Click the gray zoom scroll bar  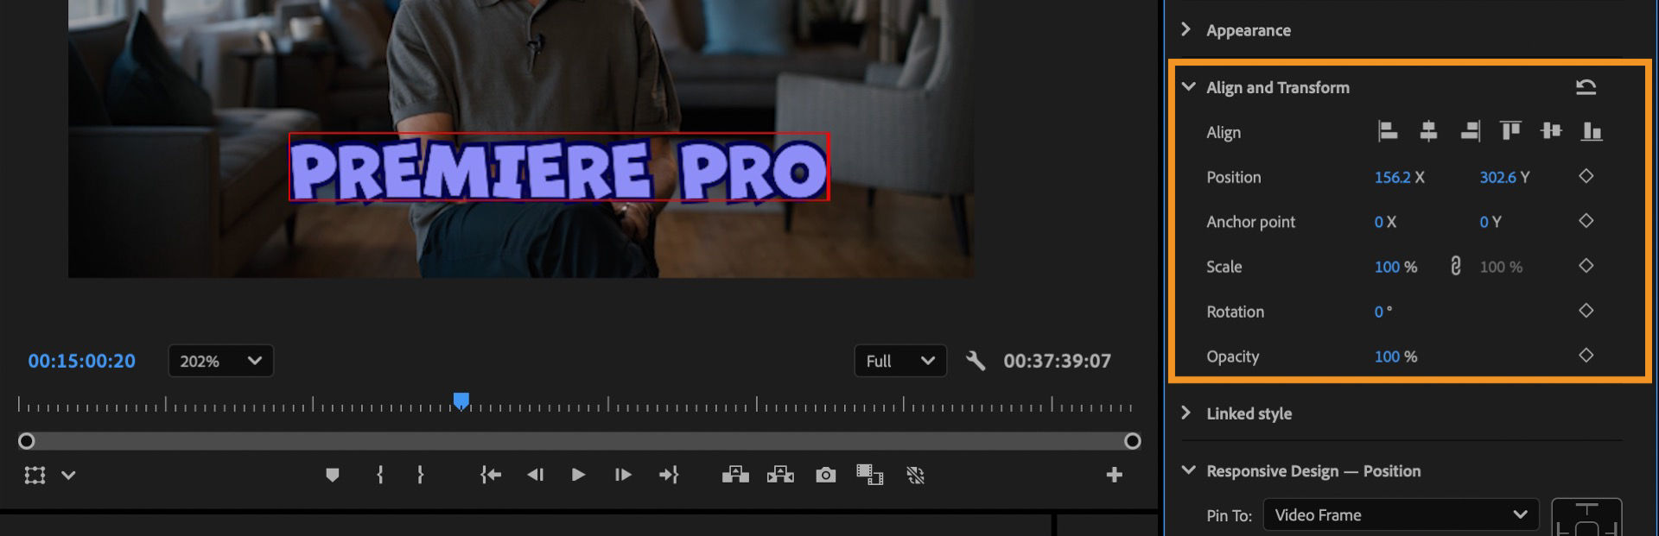579,441
